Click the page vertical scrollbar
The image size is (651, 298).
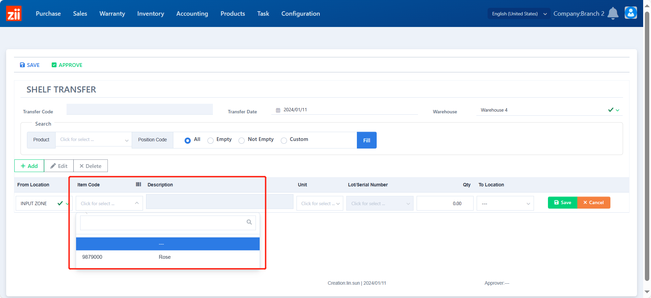point(647,147)
